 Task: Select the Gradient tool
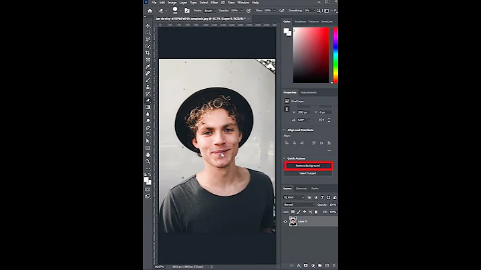tap(148, 107)
